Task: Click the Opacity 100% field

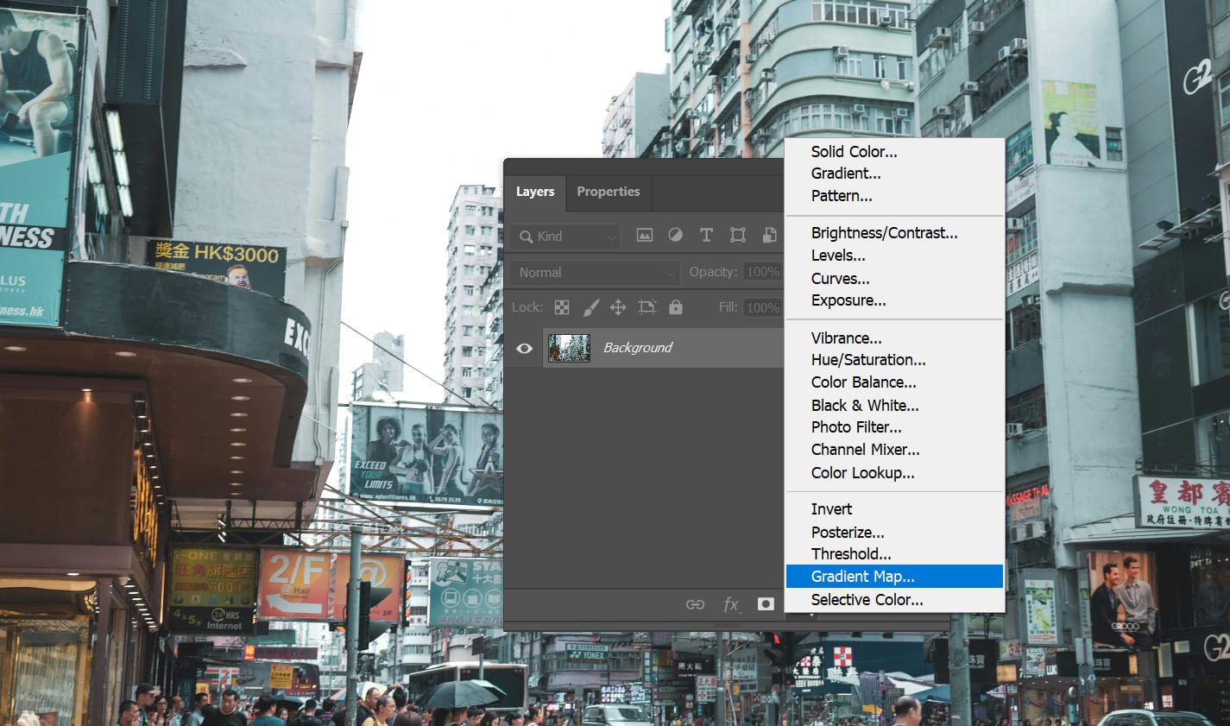Action: click(x=763, y=272)
